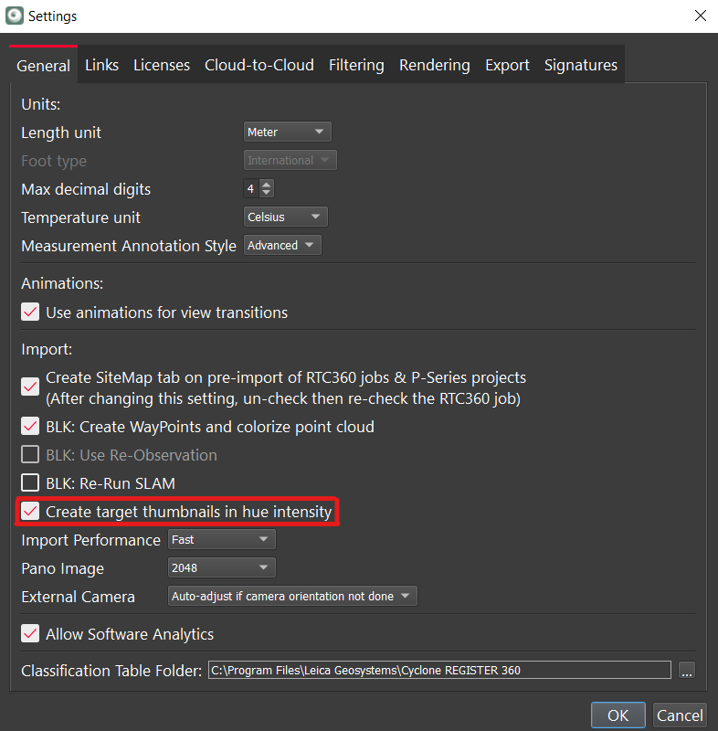Open the Length unit dropdown
The image size is (718, 731).
coord(287,132)
